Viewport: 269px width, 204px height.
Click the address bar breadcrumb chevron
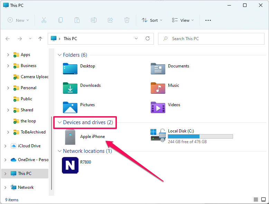[x=59, y=39]
